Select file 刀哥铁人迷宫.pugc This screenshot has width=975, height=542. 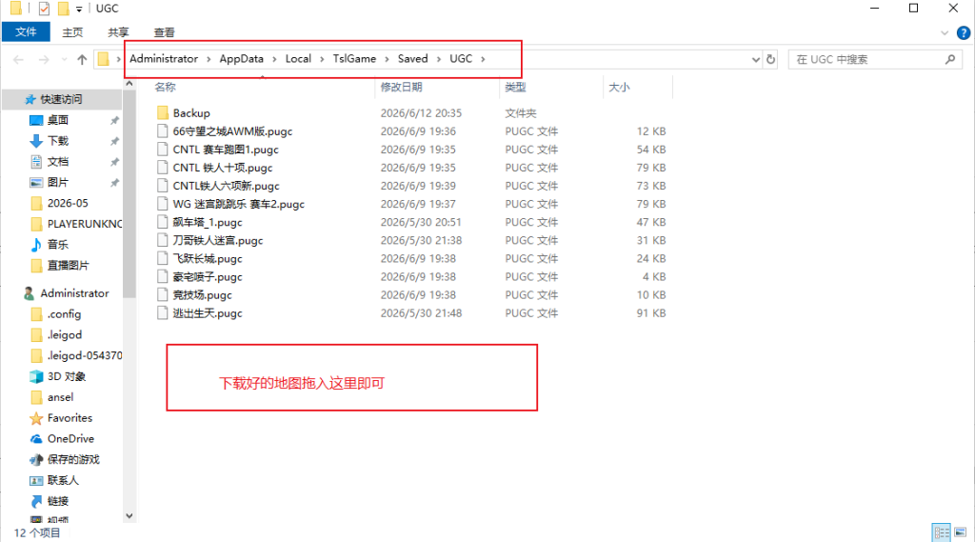click(218, 240)
